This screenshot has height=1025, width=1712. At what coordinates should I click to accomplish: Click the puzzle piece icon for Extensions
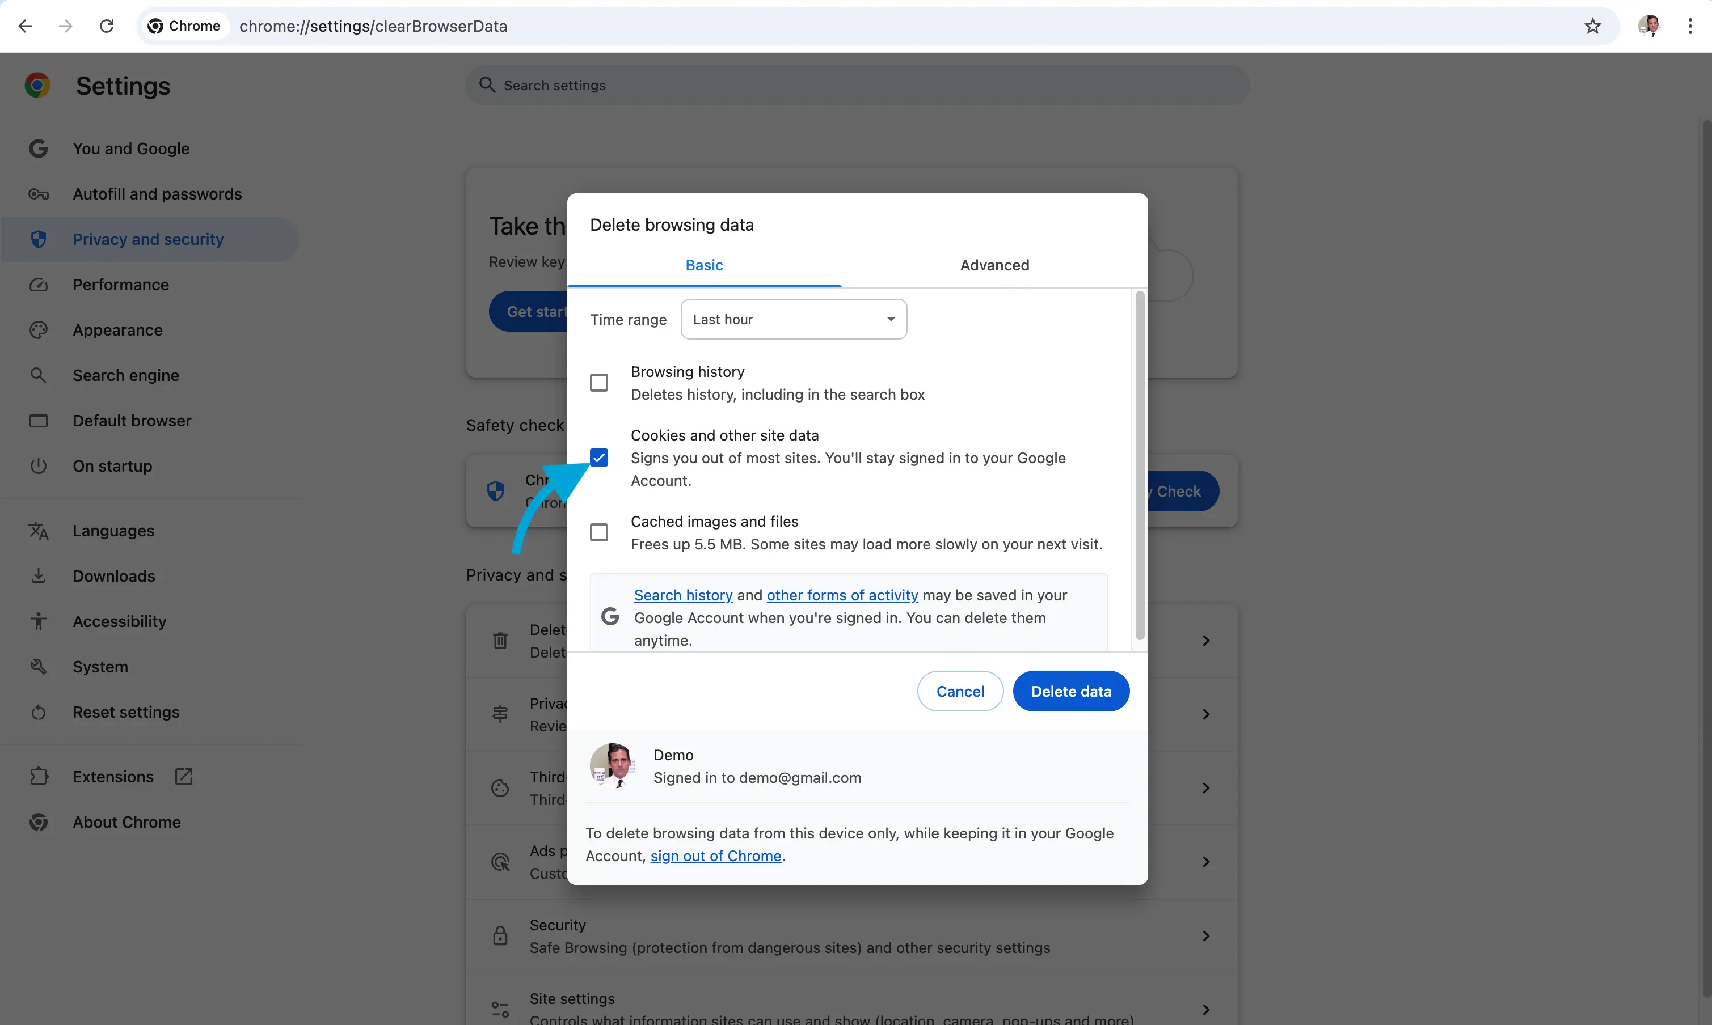pyautogui.click(x=39, y=776)
